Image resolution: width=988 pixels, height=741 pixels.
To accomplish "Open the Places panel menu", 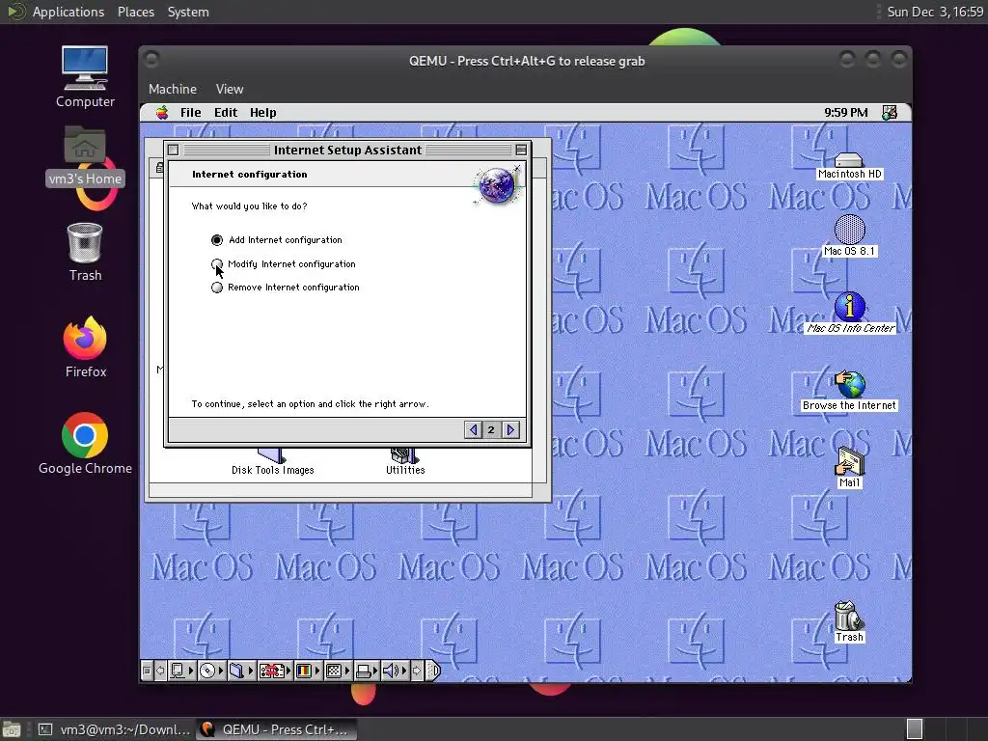I will 135,12.
